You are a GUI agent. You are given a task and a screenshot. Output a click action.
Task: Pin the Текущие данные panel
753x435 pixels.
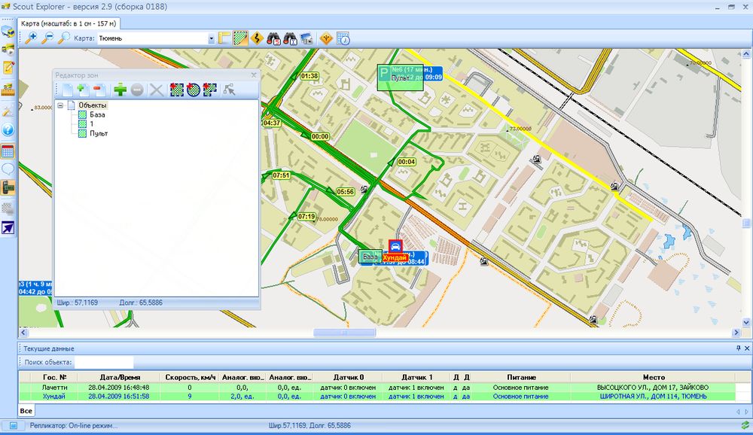coord(738,348)
